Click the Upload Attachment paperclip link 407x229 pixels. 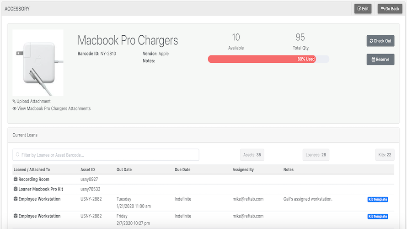click(32, 101)
